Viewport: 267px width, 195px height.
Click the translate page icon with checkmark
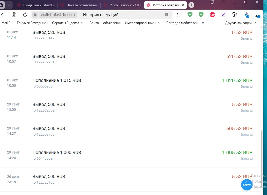pos(246,15)
